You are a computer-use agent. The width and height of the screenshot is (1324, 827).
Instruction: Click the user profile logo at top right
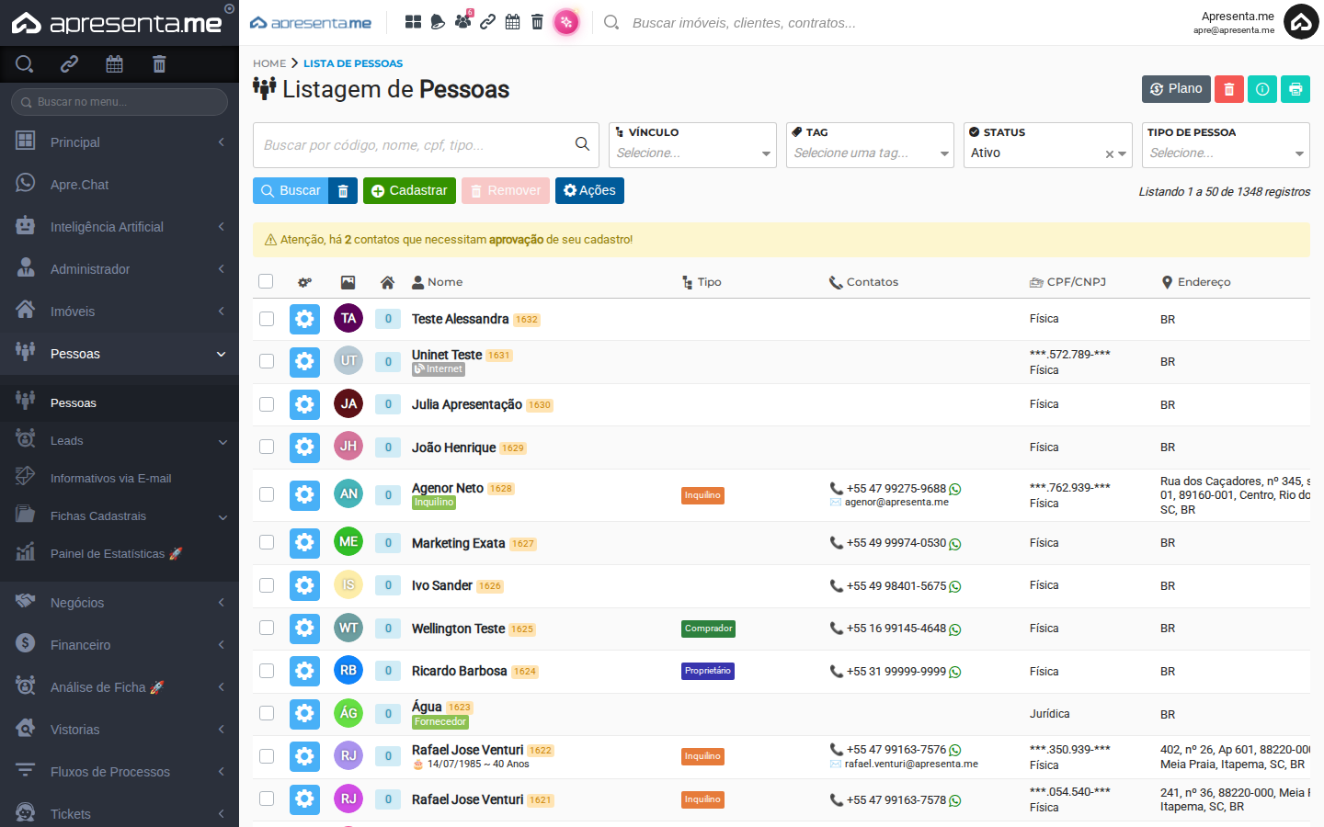click(x=1301, y=22)
